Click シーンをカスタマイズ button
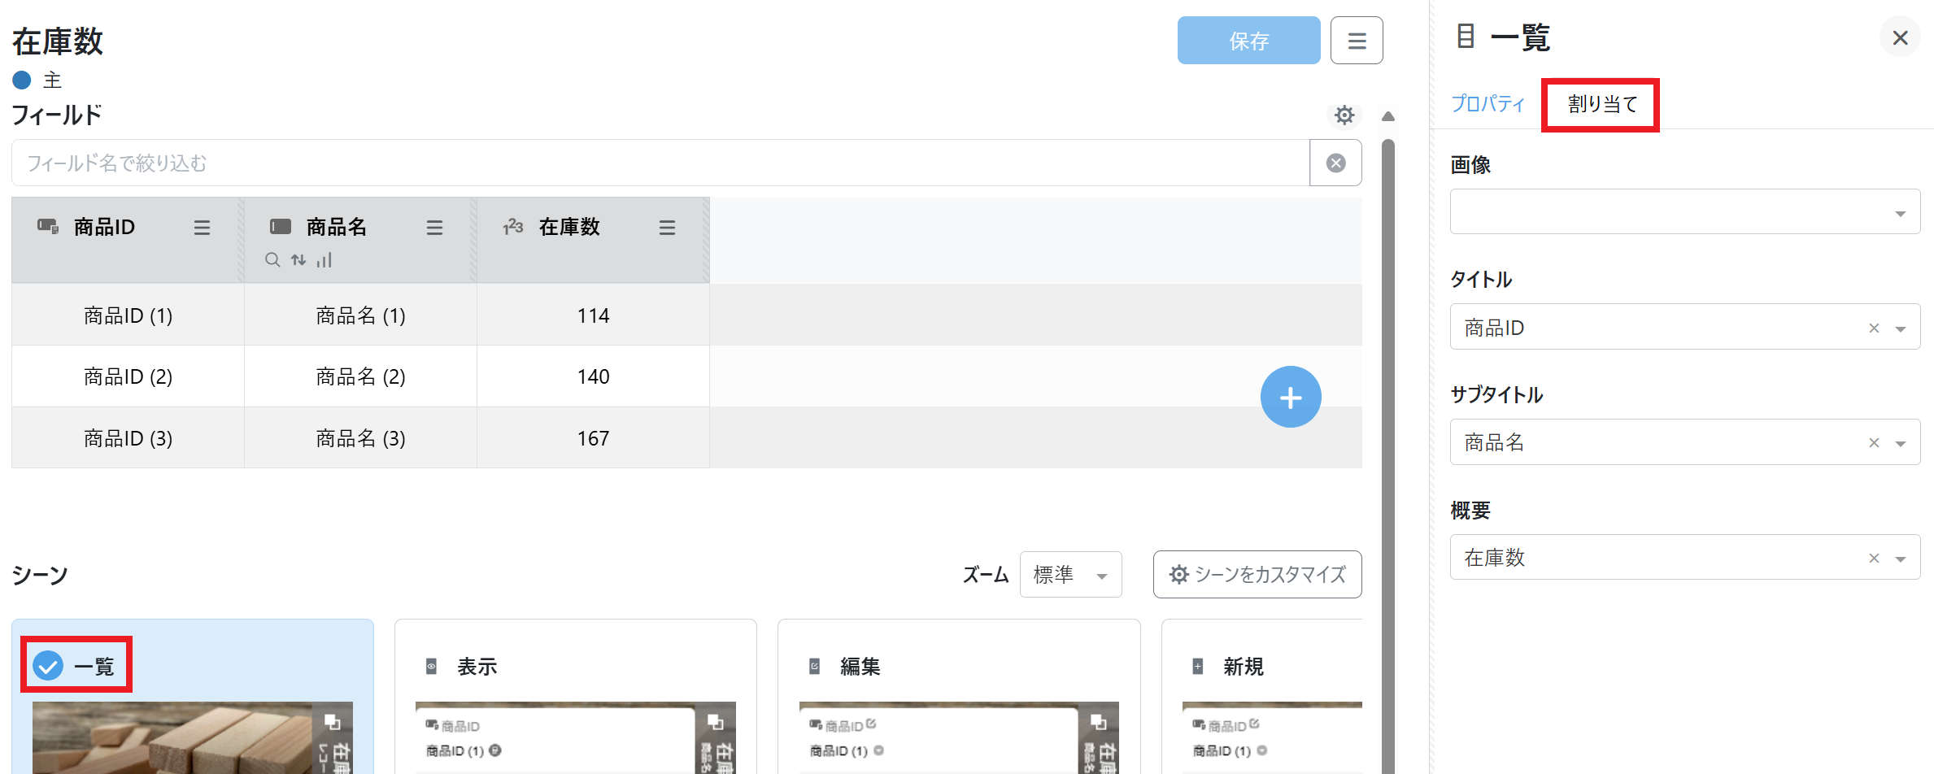 (1257, 575)
